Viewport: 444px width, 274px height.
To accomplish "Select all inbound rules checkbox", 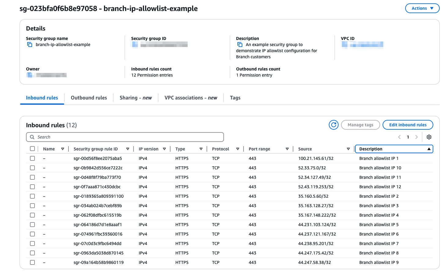I will tap(32, 149).
